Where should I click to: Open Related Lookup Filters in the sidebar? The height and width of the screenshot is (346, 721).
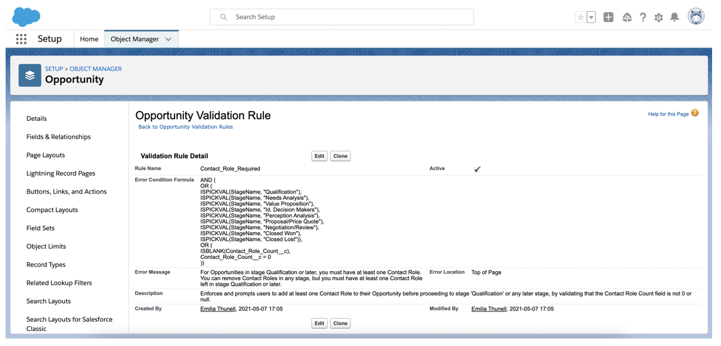click(59, 283)
